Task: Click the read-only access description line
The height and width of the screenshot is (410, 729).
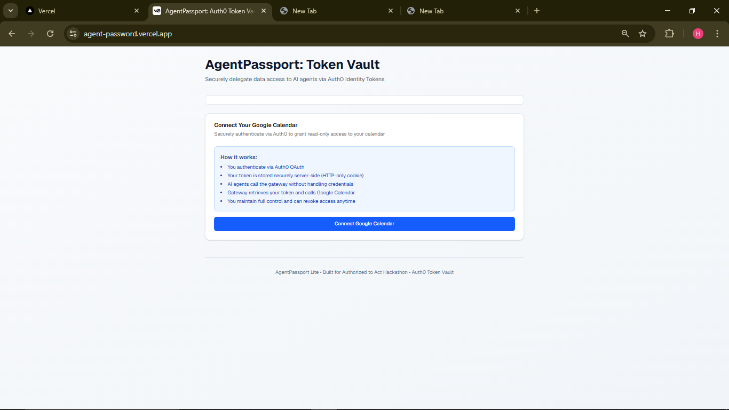Action: click(299, 134)
